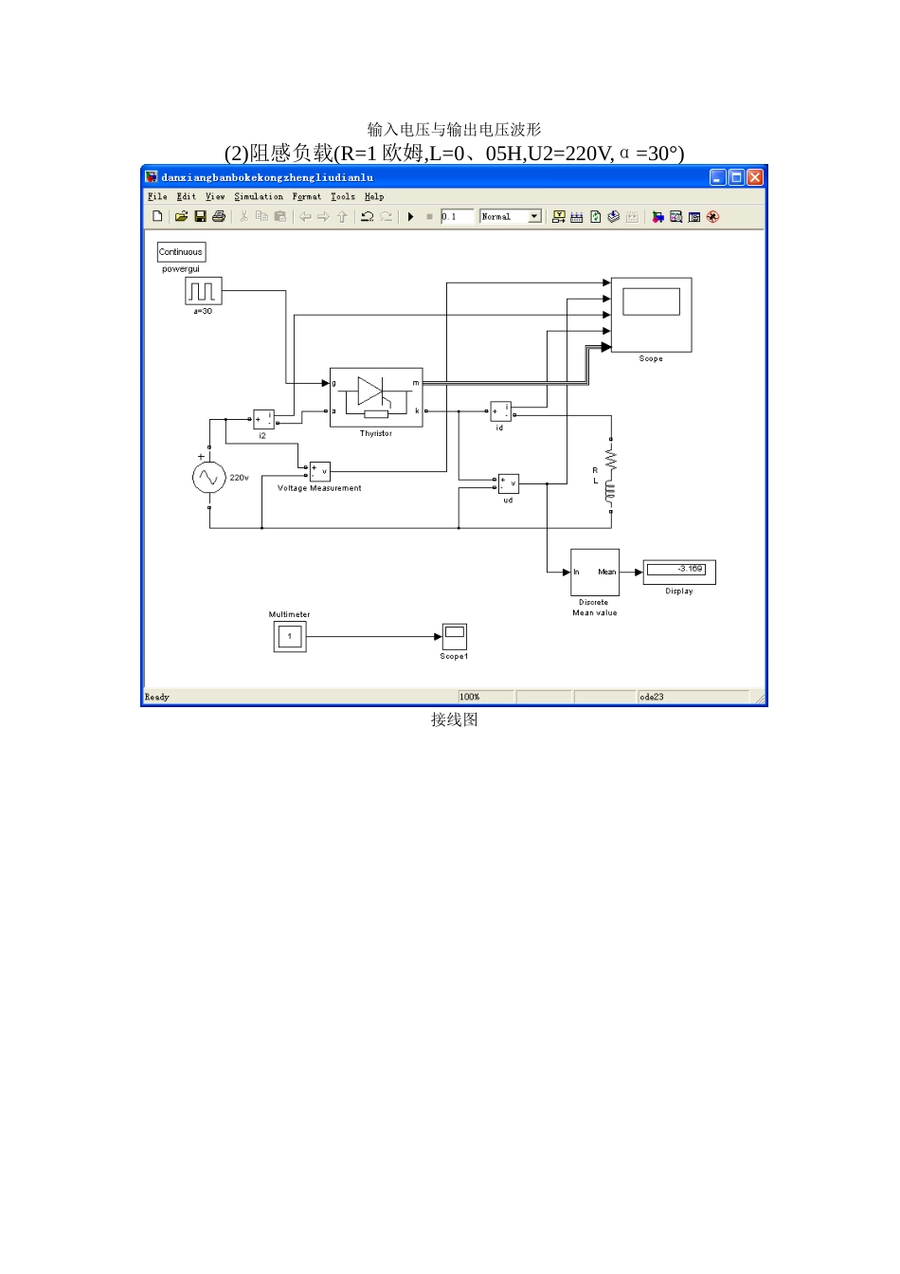Viewport: 900px width, 1274px height.
Task: Undo the last action in toolbar
Action: 367,217
